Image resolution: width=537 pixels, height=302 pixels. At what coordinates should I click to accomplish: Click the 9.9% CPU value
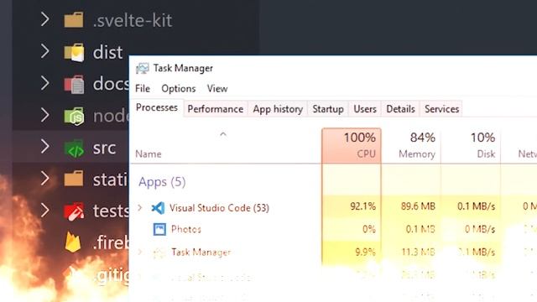point(366,252)
